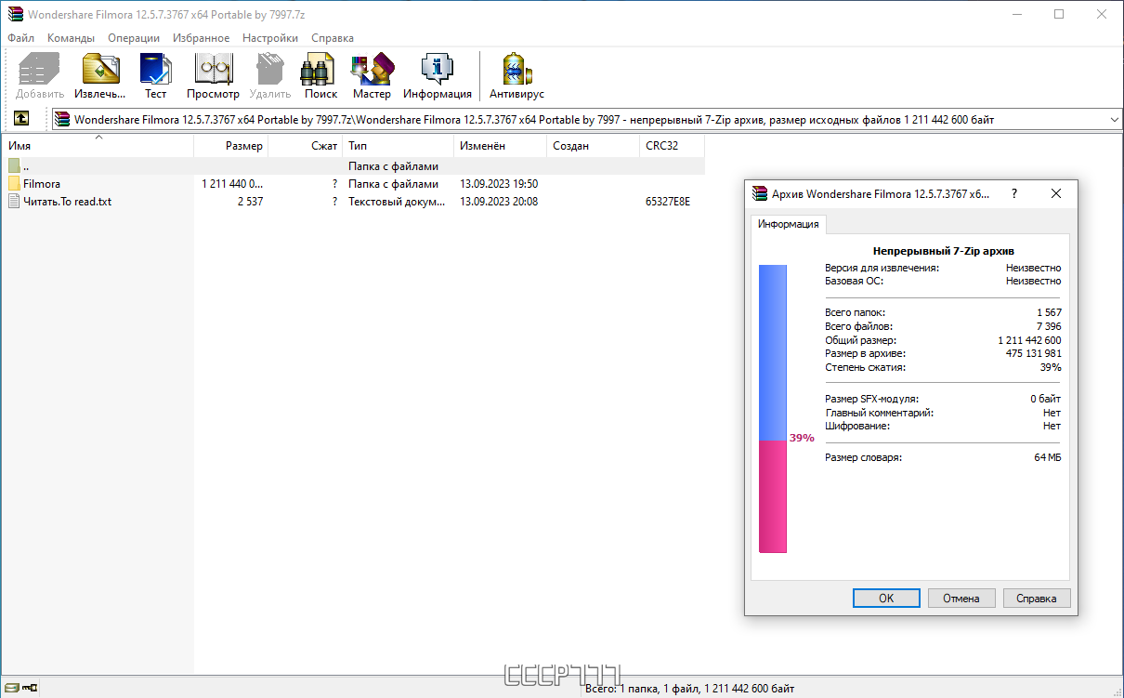Click the Extract To (Извлечь) toolbar icon

100,70
